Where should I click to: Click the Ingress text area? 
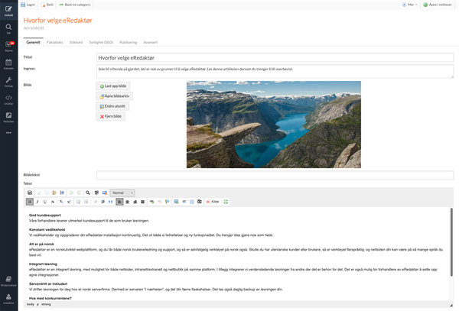275,72
